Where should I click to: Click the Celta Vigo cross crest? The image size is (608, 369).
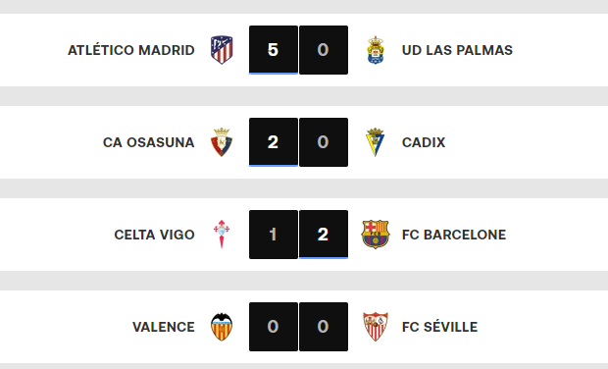coord(222,235)
